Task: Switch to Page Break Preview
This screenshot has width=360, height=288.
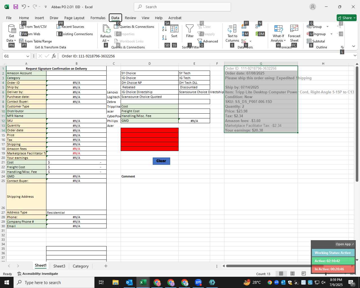Action: (x=303, y=274)
